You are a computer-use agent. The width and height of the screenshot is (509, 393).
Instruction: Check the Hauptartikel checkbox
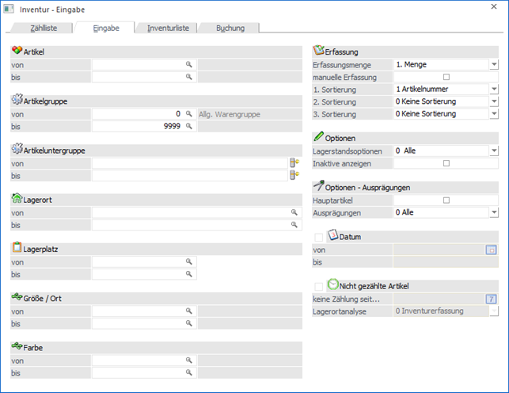click(446, 200)
